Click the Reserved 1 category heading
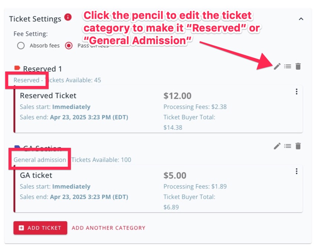The width and height of the screenshot is (314, 249). pyautogui.click(x=42, y=69)
